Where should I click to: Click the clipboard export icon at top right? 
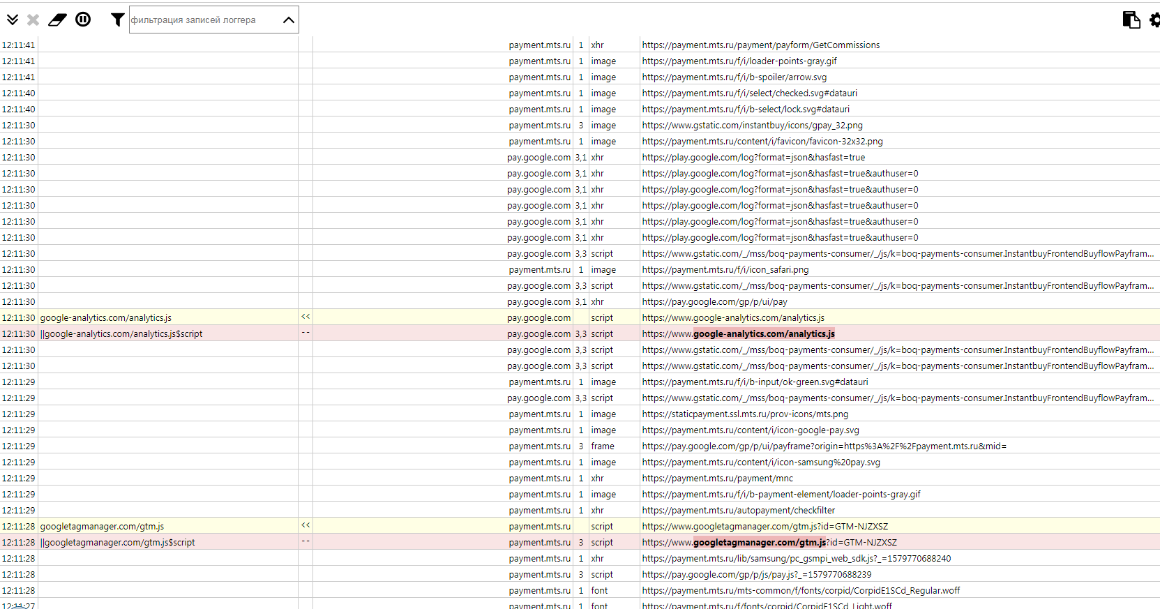(1131, 20)
